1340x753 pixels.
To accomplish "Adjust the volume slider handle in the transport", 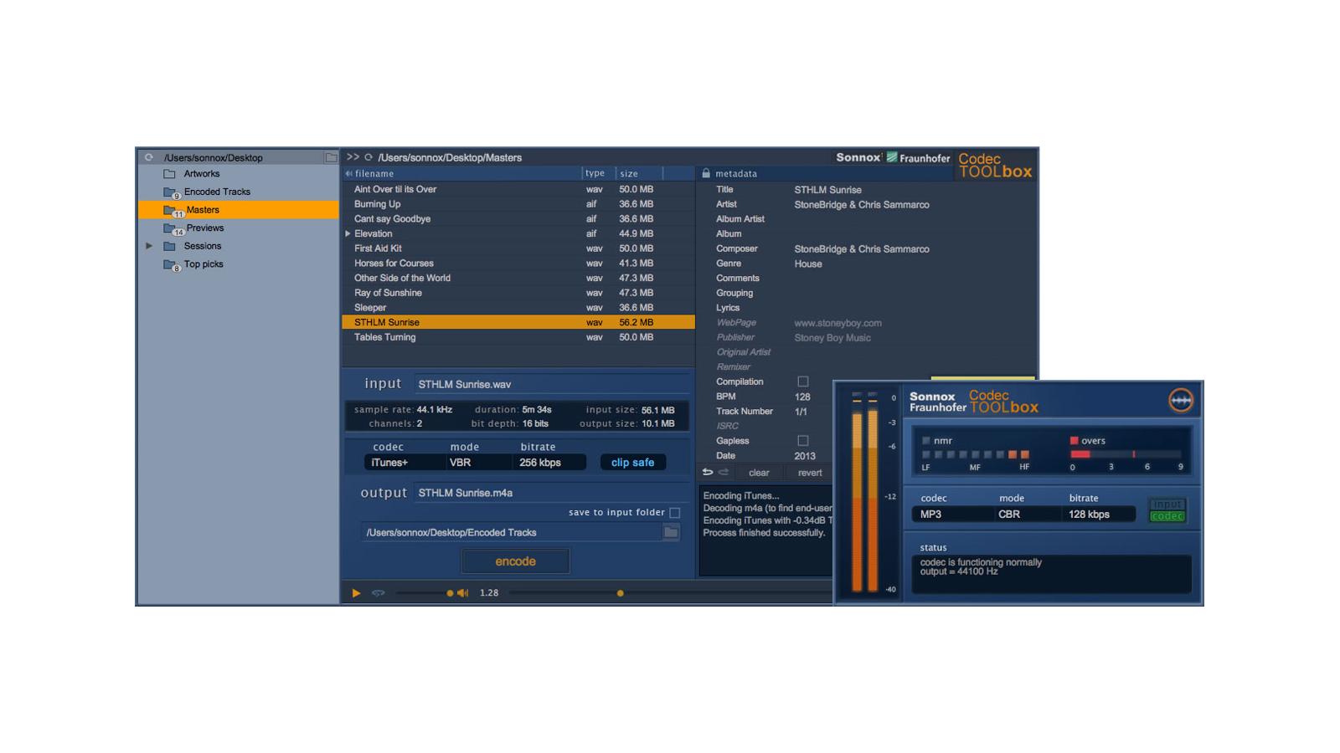I will (450, 593).
